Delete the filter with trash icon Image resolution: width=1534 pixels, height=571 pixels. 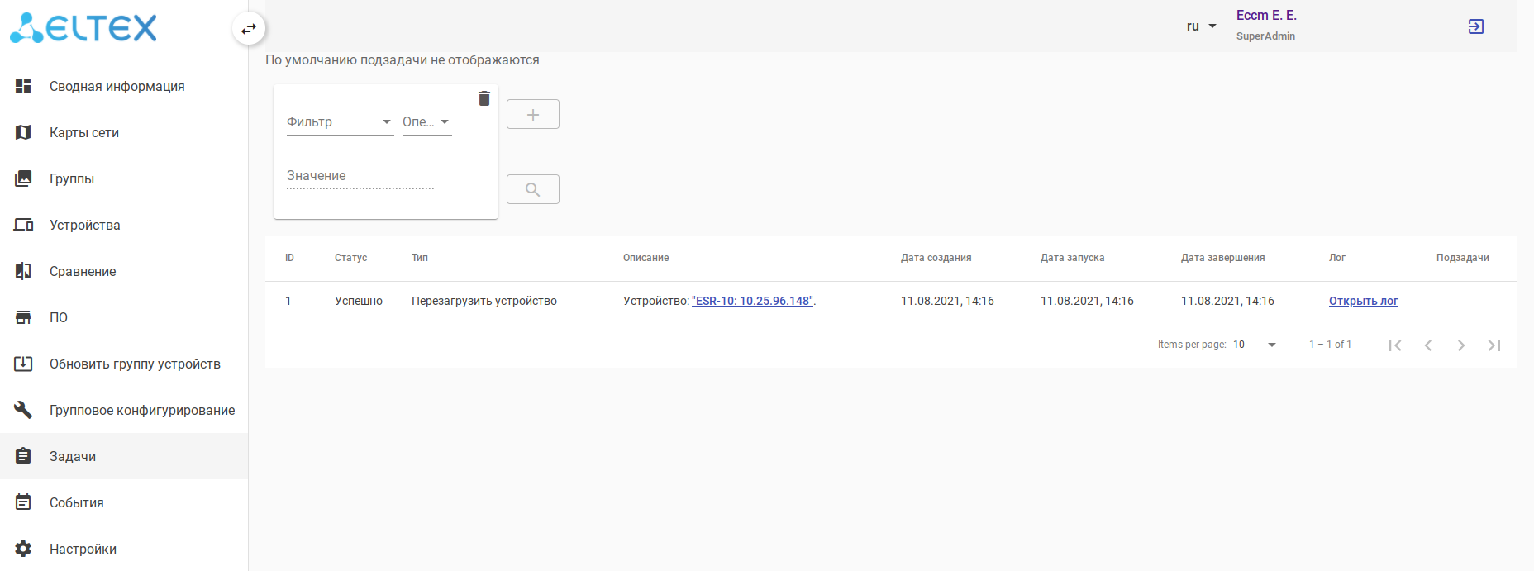484,98
